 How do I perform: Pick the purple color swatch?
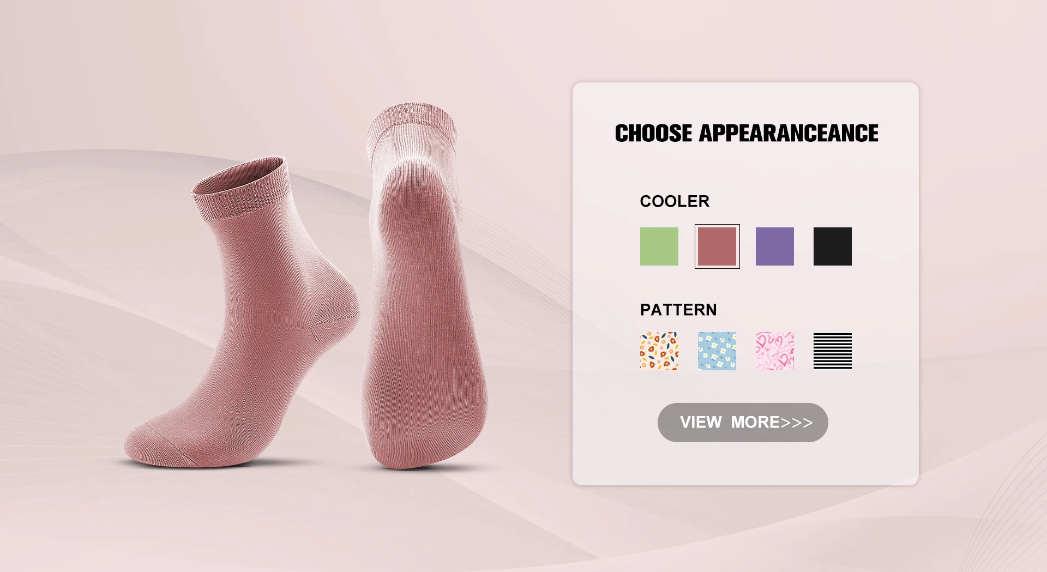click(x=775, y=246)
